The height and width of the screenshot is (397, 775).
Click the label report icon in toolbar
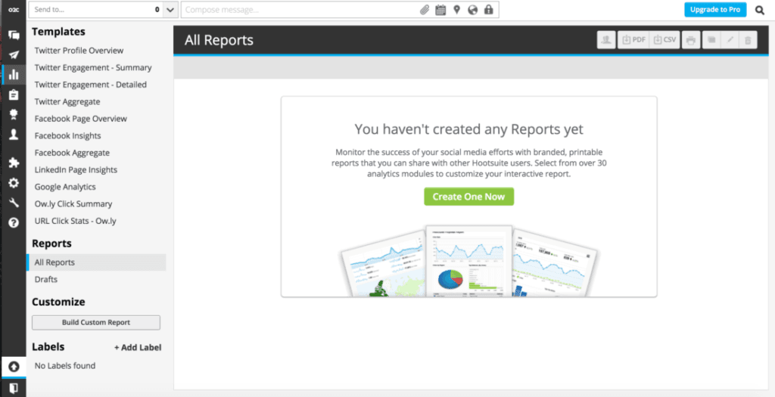[711, 40]
